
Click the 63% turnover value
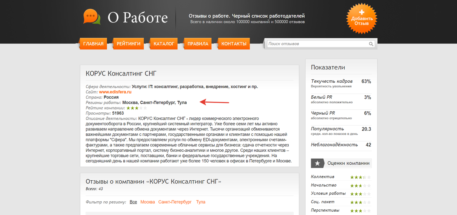[366, 81]
